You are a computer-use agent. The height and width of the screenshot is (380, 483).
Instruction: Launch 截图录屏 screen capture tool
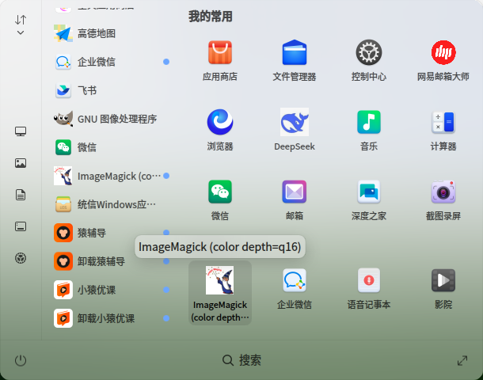443,192
